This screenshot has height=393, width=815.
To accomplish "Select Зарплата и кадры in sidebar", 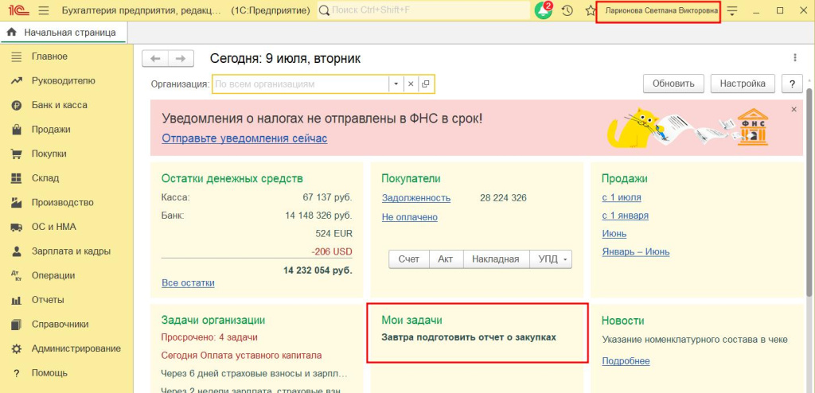I will 71,251.
